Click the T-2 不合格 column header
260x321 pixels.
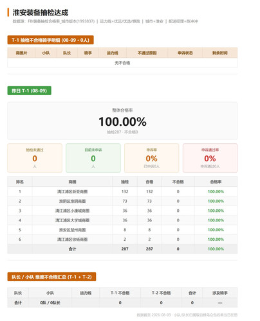161,293
